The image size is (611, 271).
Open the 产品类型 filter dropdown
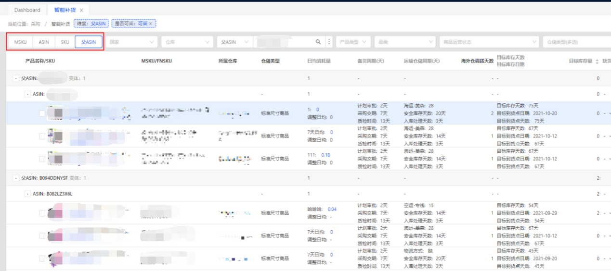353,42
